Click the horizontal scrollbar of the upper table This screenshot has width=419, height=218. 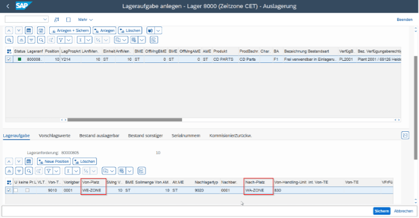tap(124, 120)
